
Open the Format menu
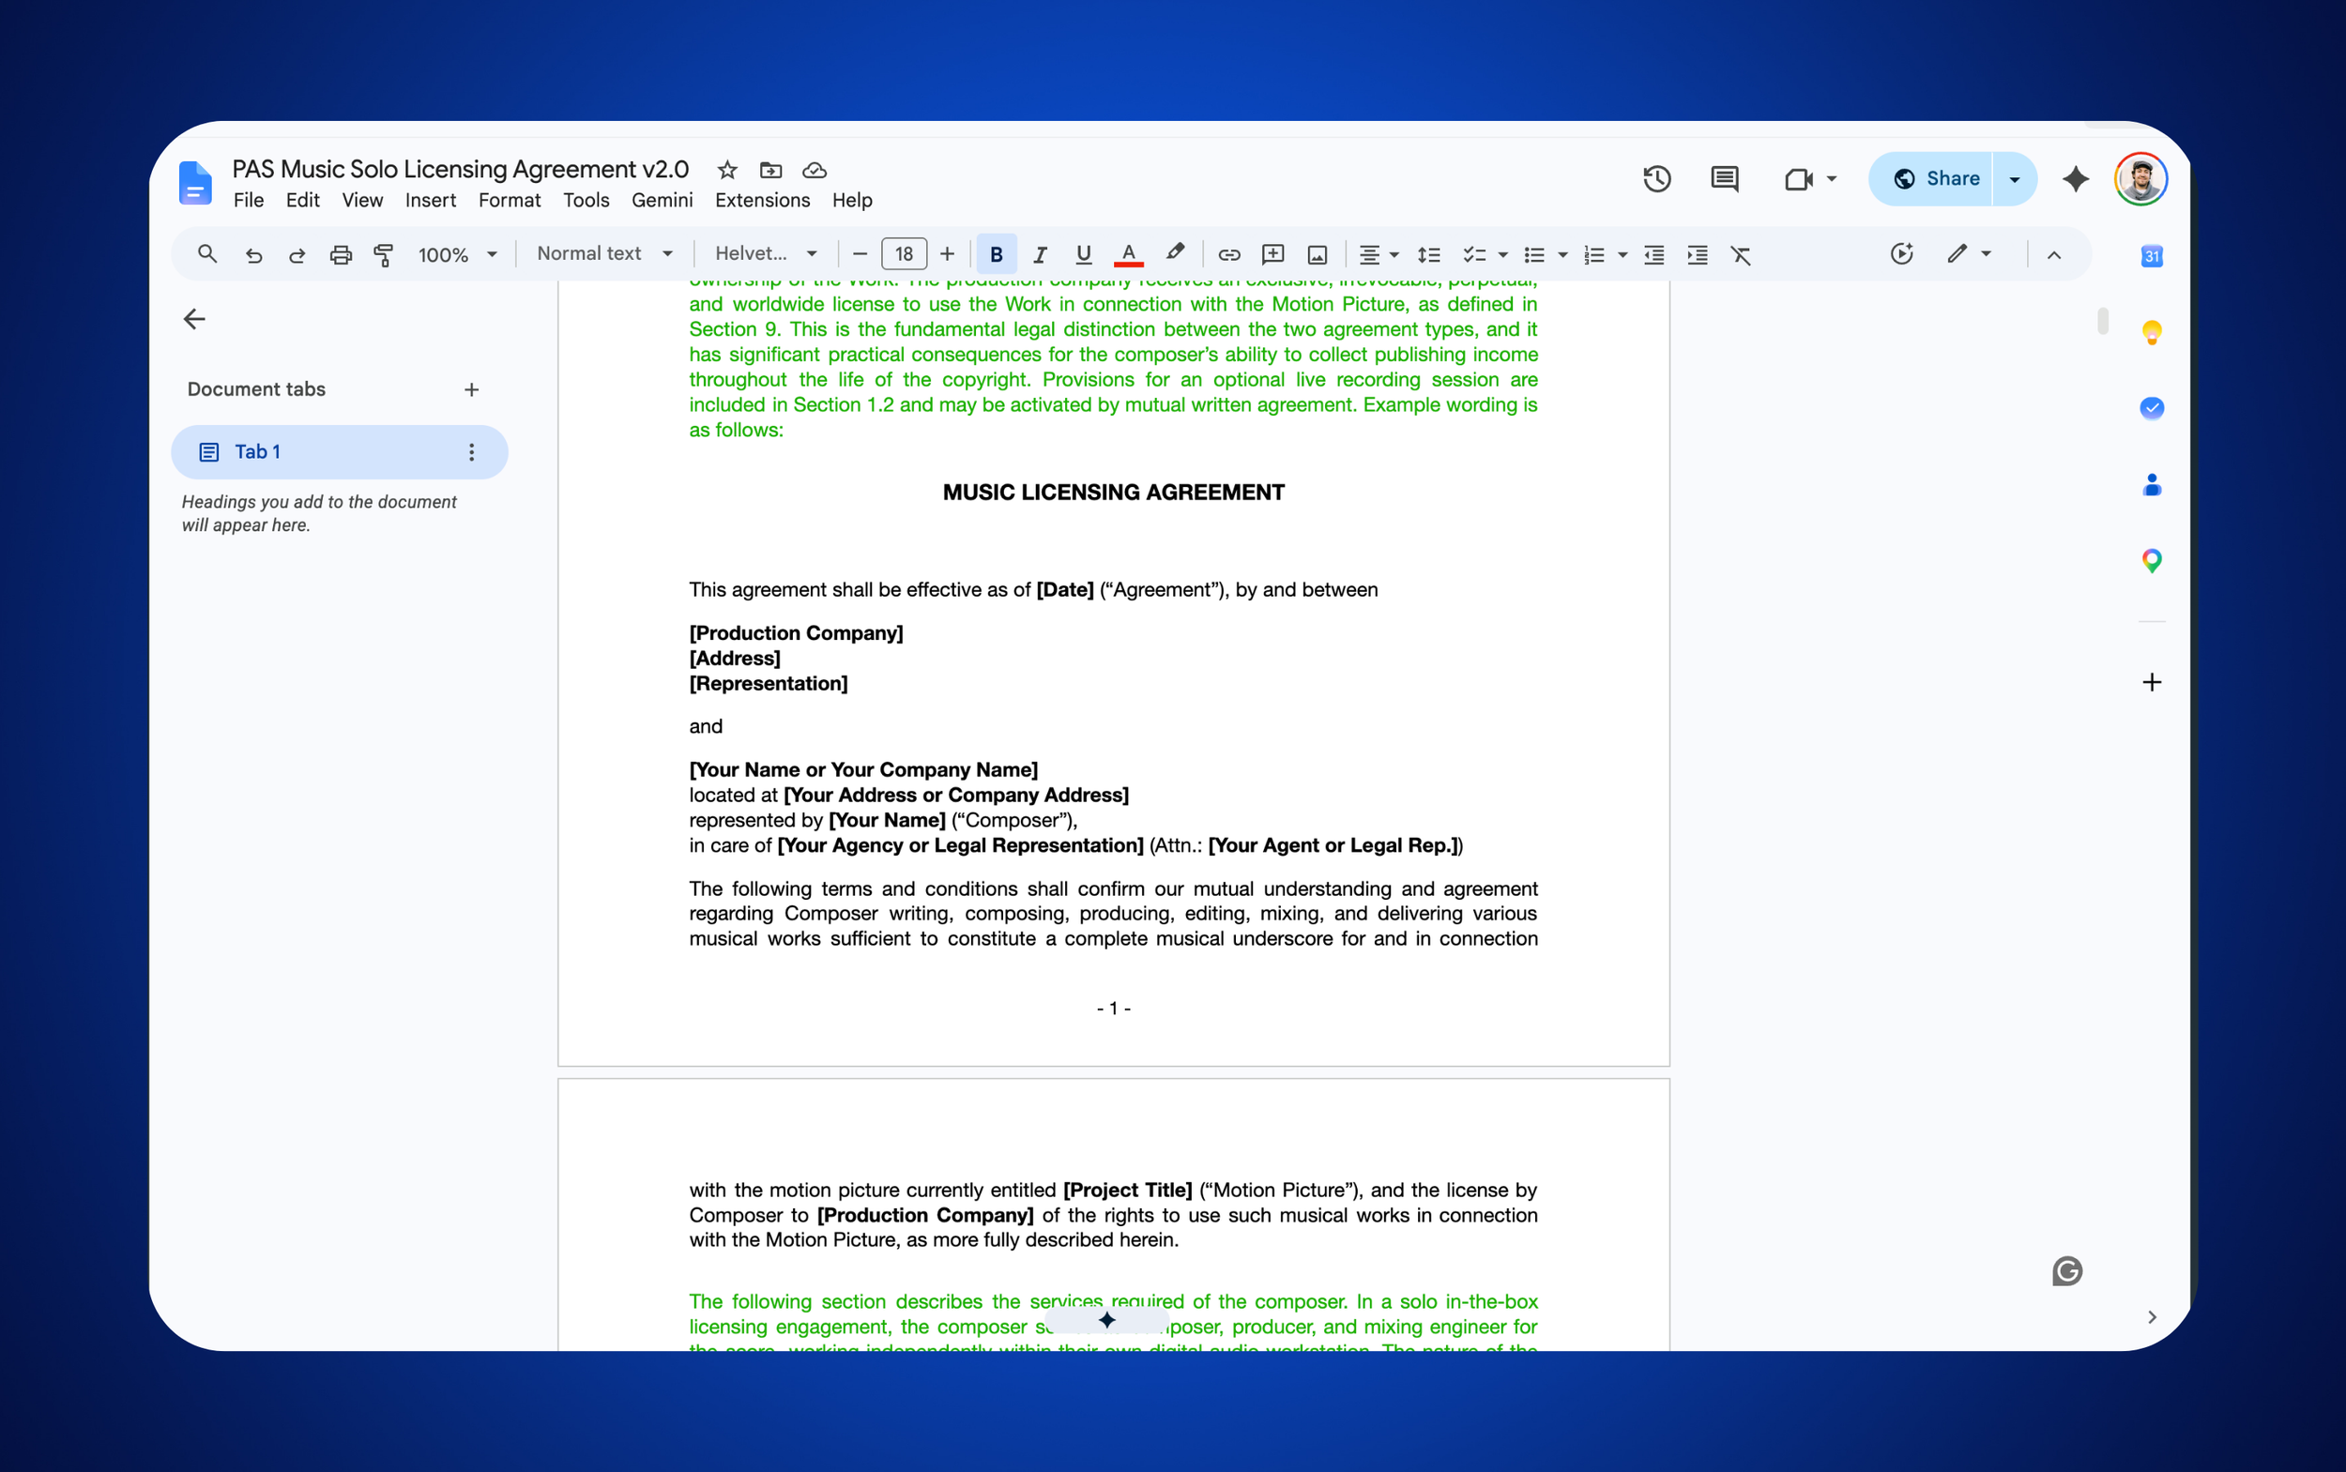510,201
